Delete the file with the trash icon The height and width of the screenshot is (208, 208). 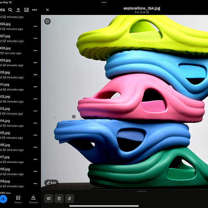pos(59,198)
